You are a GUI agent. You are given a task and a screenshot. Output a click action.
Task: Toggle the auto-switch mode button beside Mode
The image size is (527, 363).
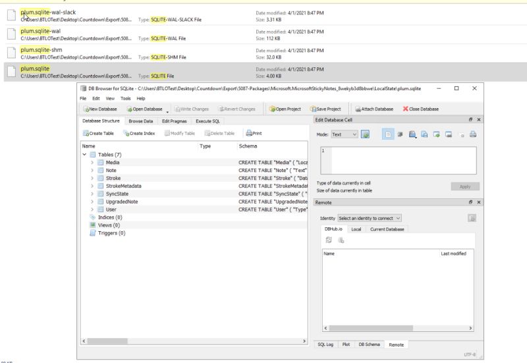click(365, 134)
